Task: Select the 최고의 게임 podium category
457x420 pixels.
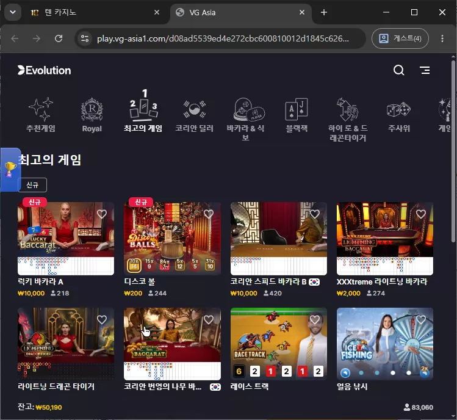Action: click(143, 111)
